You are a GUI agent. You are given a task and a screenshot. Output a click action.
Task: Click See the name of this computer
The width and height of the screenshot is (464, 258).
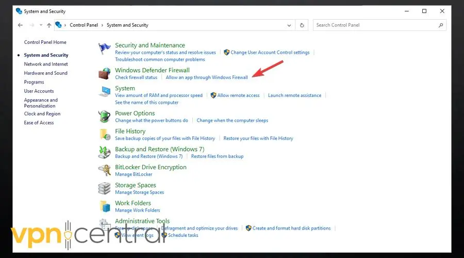coord(147,103)
